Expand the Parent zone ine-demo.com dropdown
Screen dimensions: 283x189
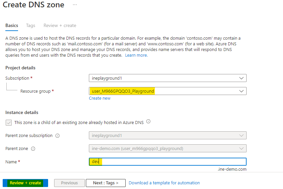pos(167,148)
